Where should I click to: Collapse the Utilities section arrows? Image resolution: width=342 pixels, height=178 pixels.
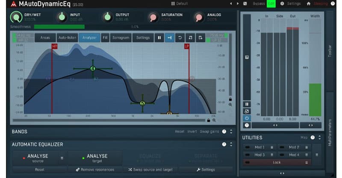[x=319, y=137]
